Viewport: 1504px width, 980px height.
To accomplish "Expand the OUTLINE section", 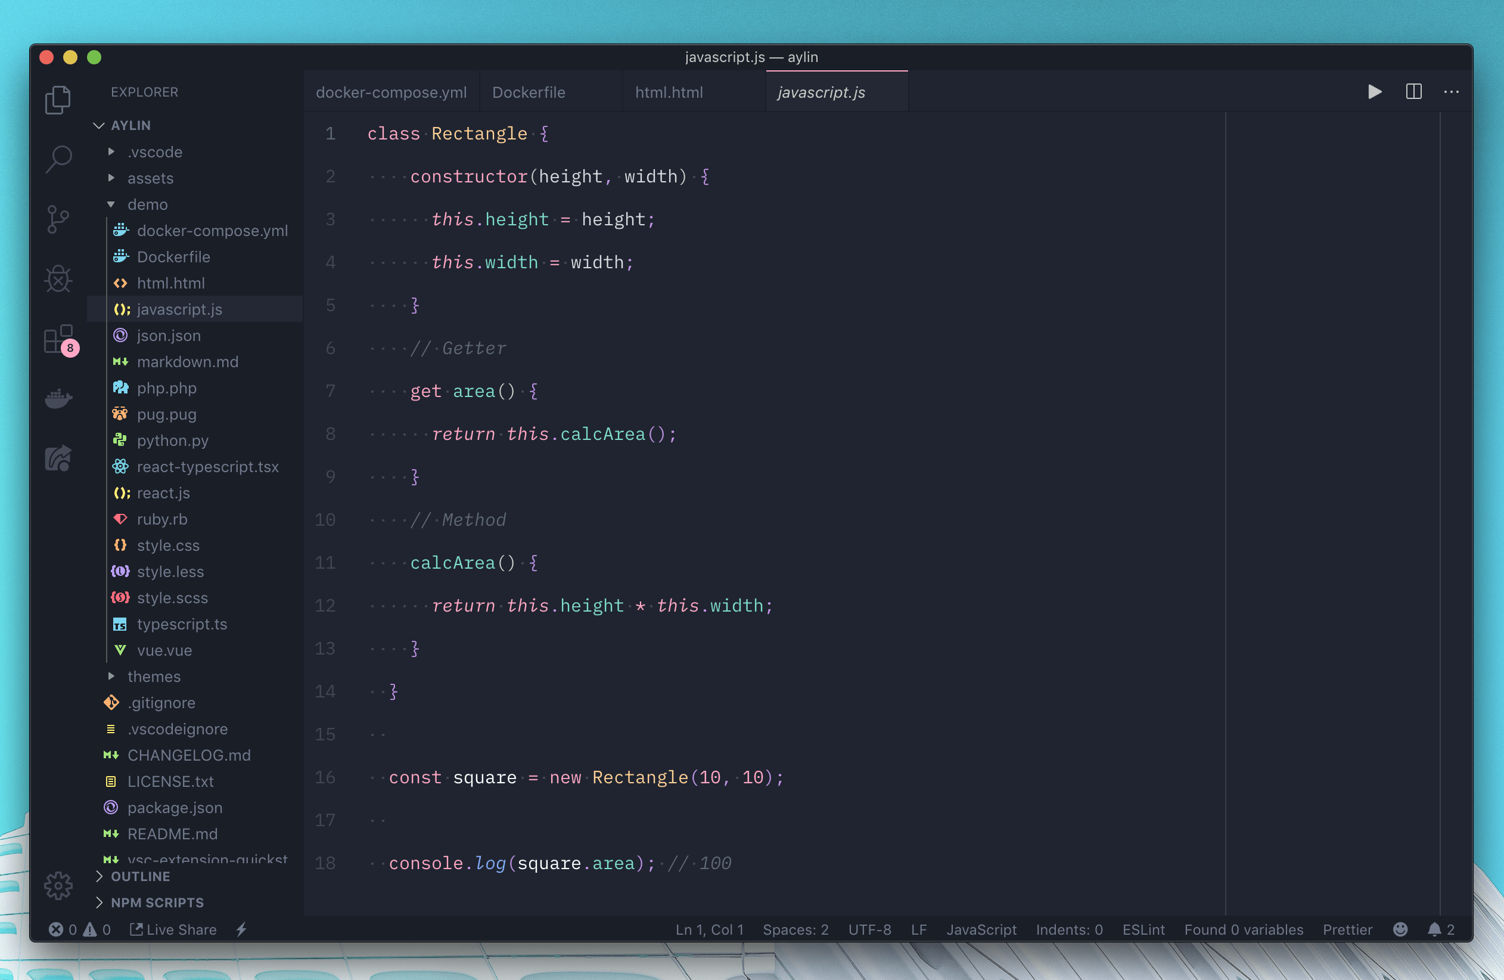I will [x=140, y=876].
